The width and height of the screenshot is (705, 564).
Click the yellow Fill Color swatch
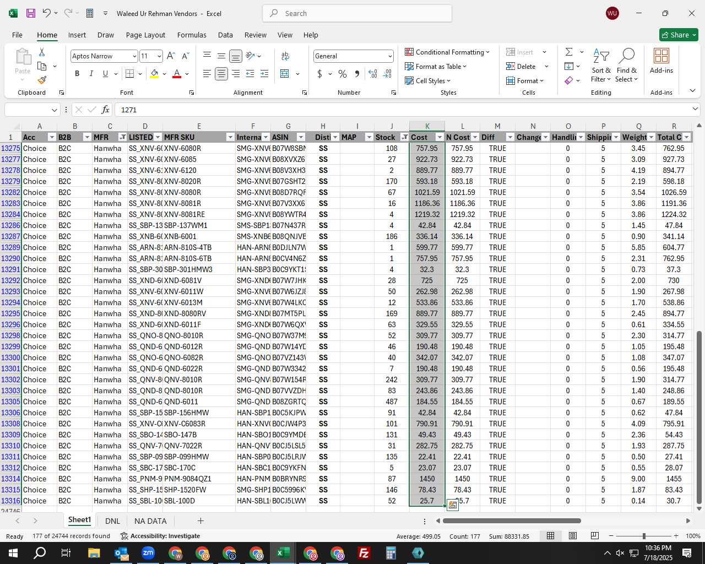[154, 74]
